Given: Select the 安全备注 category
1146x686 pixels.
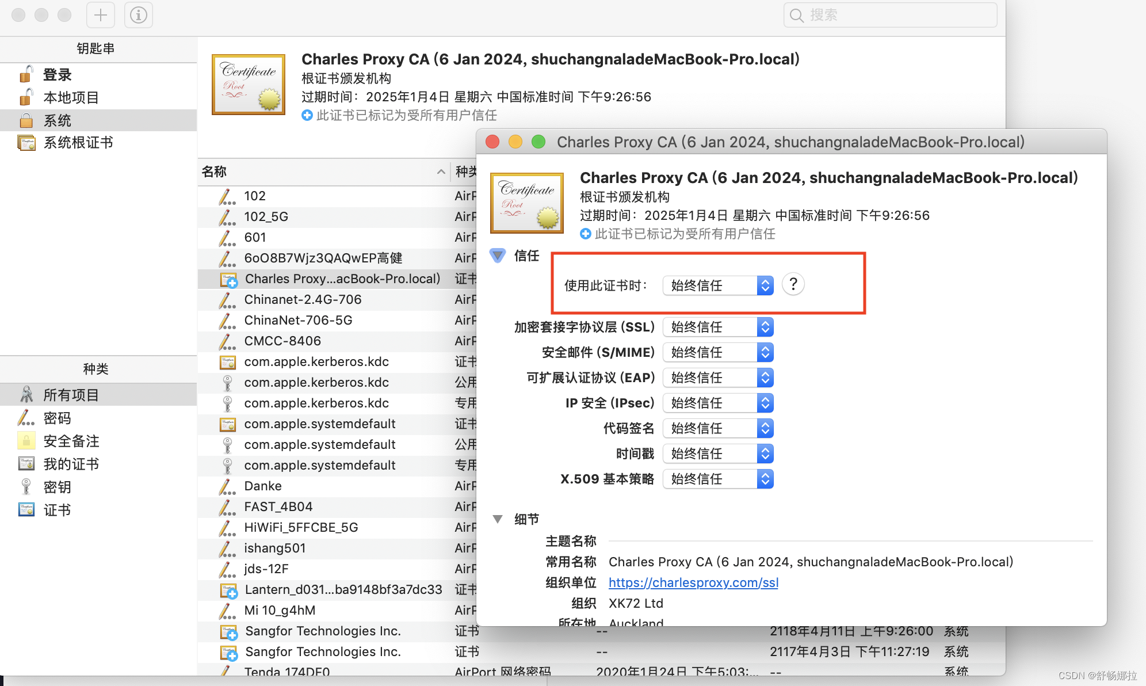Looking at the screenshot, I should click(98, 441).
